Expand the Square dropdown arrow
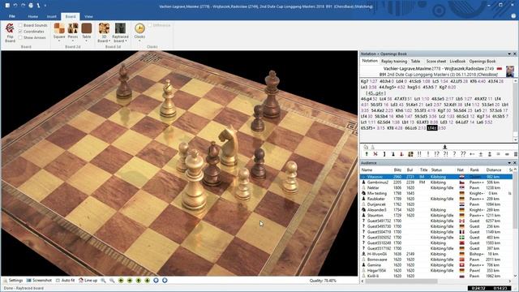 point(59,41)
